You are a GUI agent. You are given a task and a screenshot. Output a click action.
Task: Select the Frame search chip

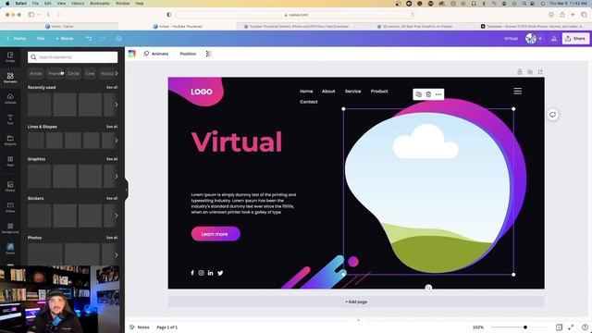[x=55, y=74]
